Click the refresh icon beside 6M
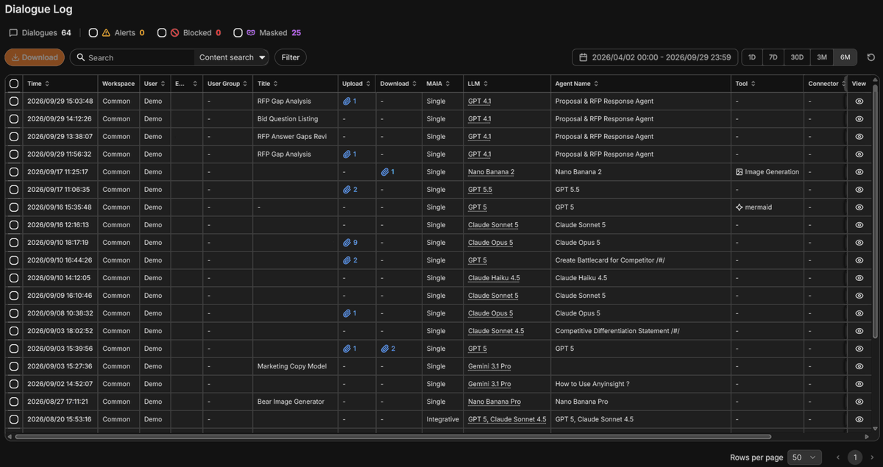Viewport: 883px width, 467px height. coord(871,57)
